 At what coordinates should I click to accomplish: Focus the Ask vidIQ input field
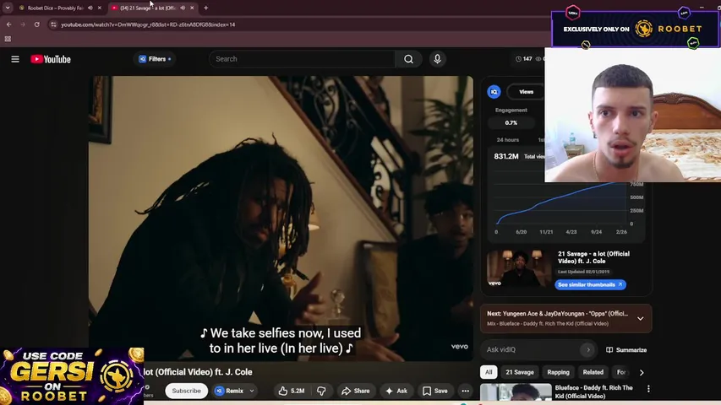[532, 350]
